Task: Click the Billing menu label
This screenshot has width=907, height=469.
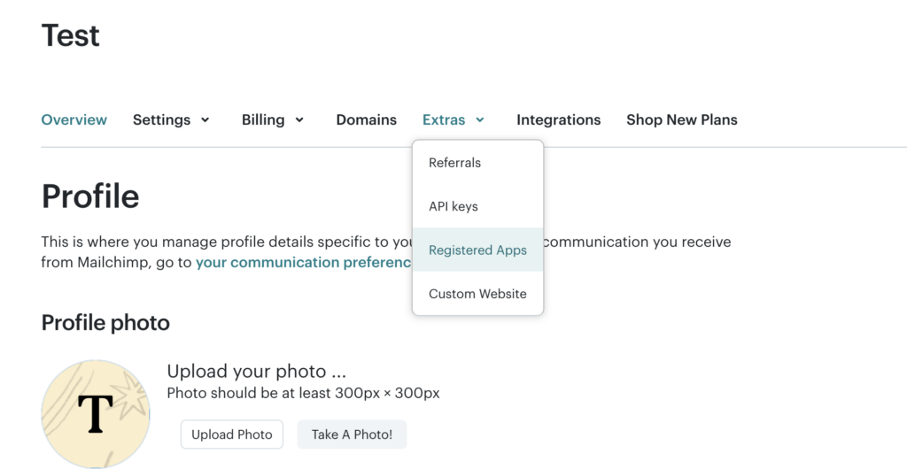Action: pos(263,119)
